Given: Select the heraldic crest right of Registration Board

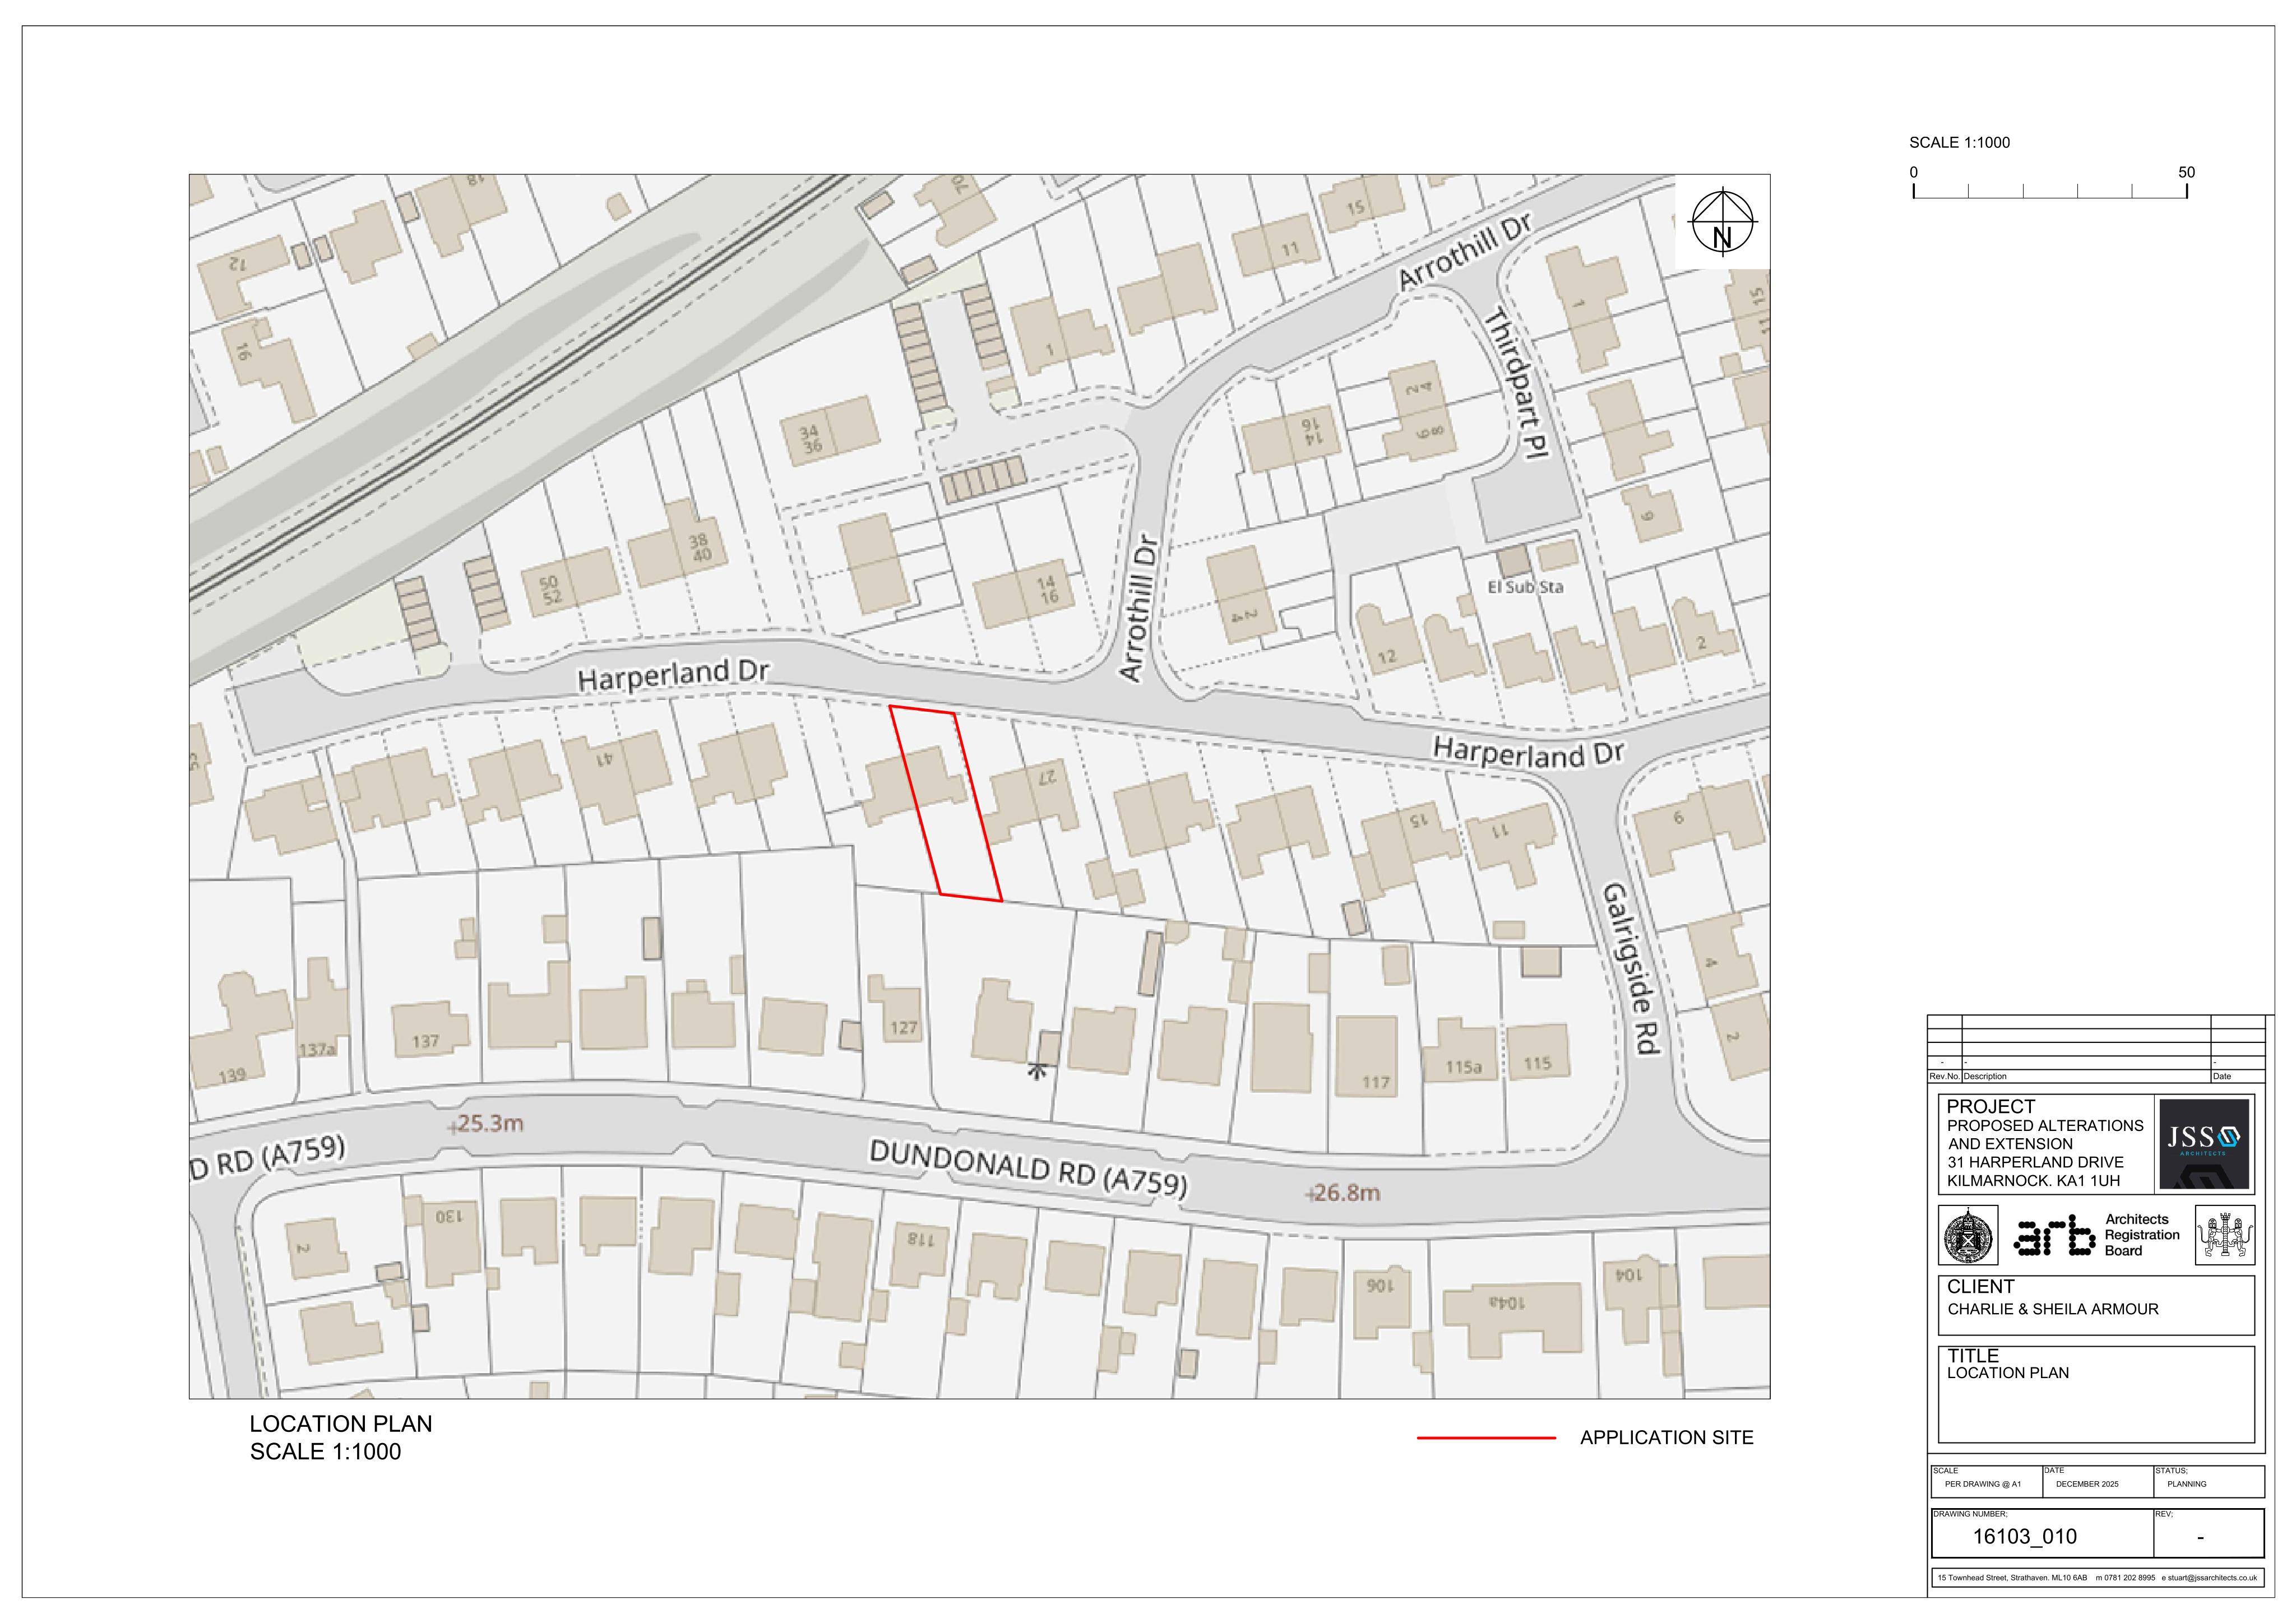Looking at the screenshot, I should pyautogui.click(x=2224, y=1235).
